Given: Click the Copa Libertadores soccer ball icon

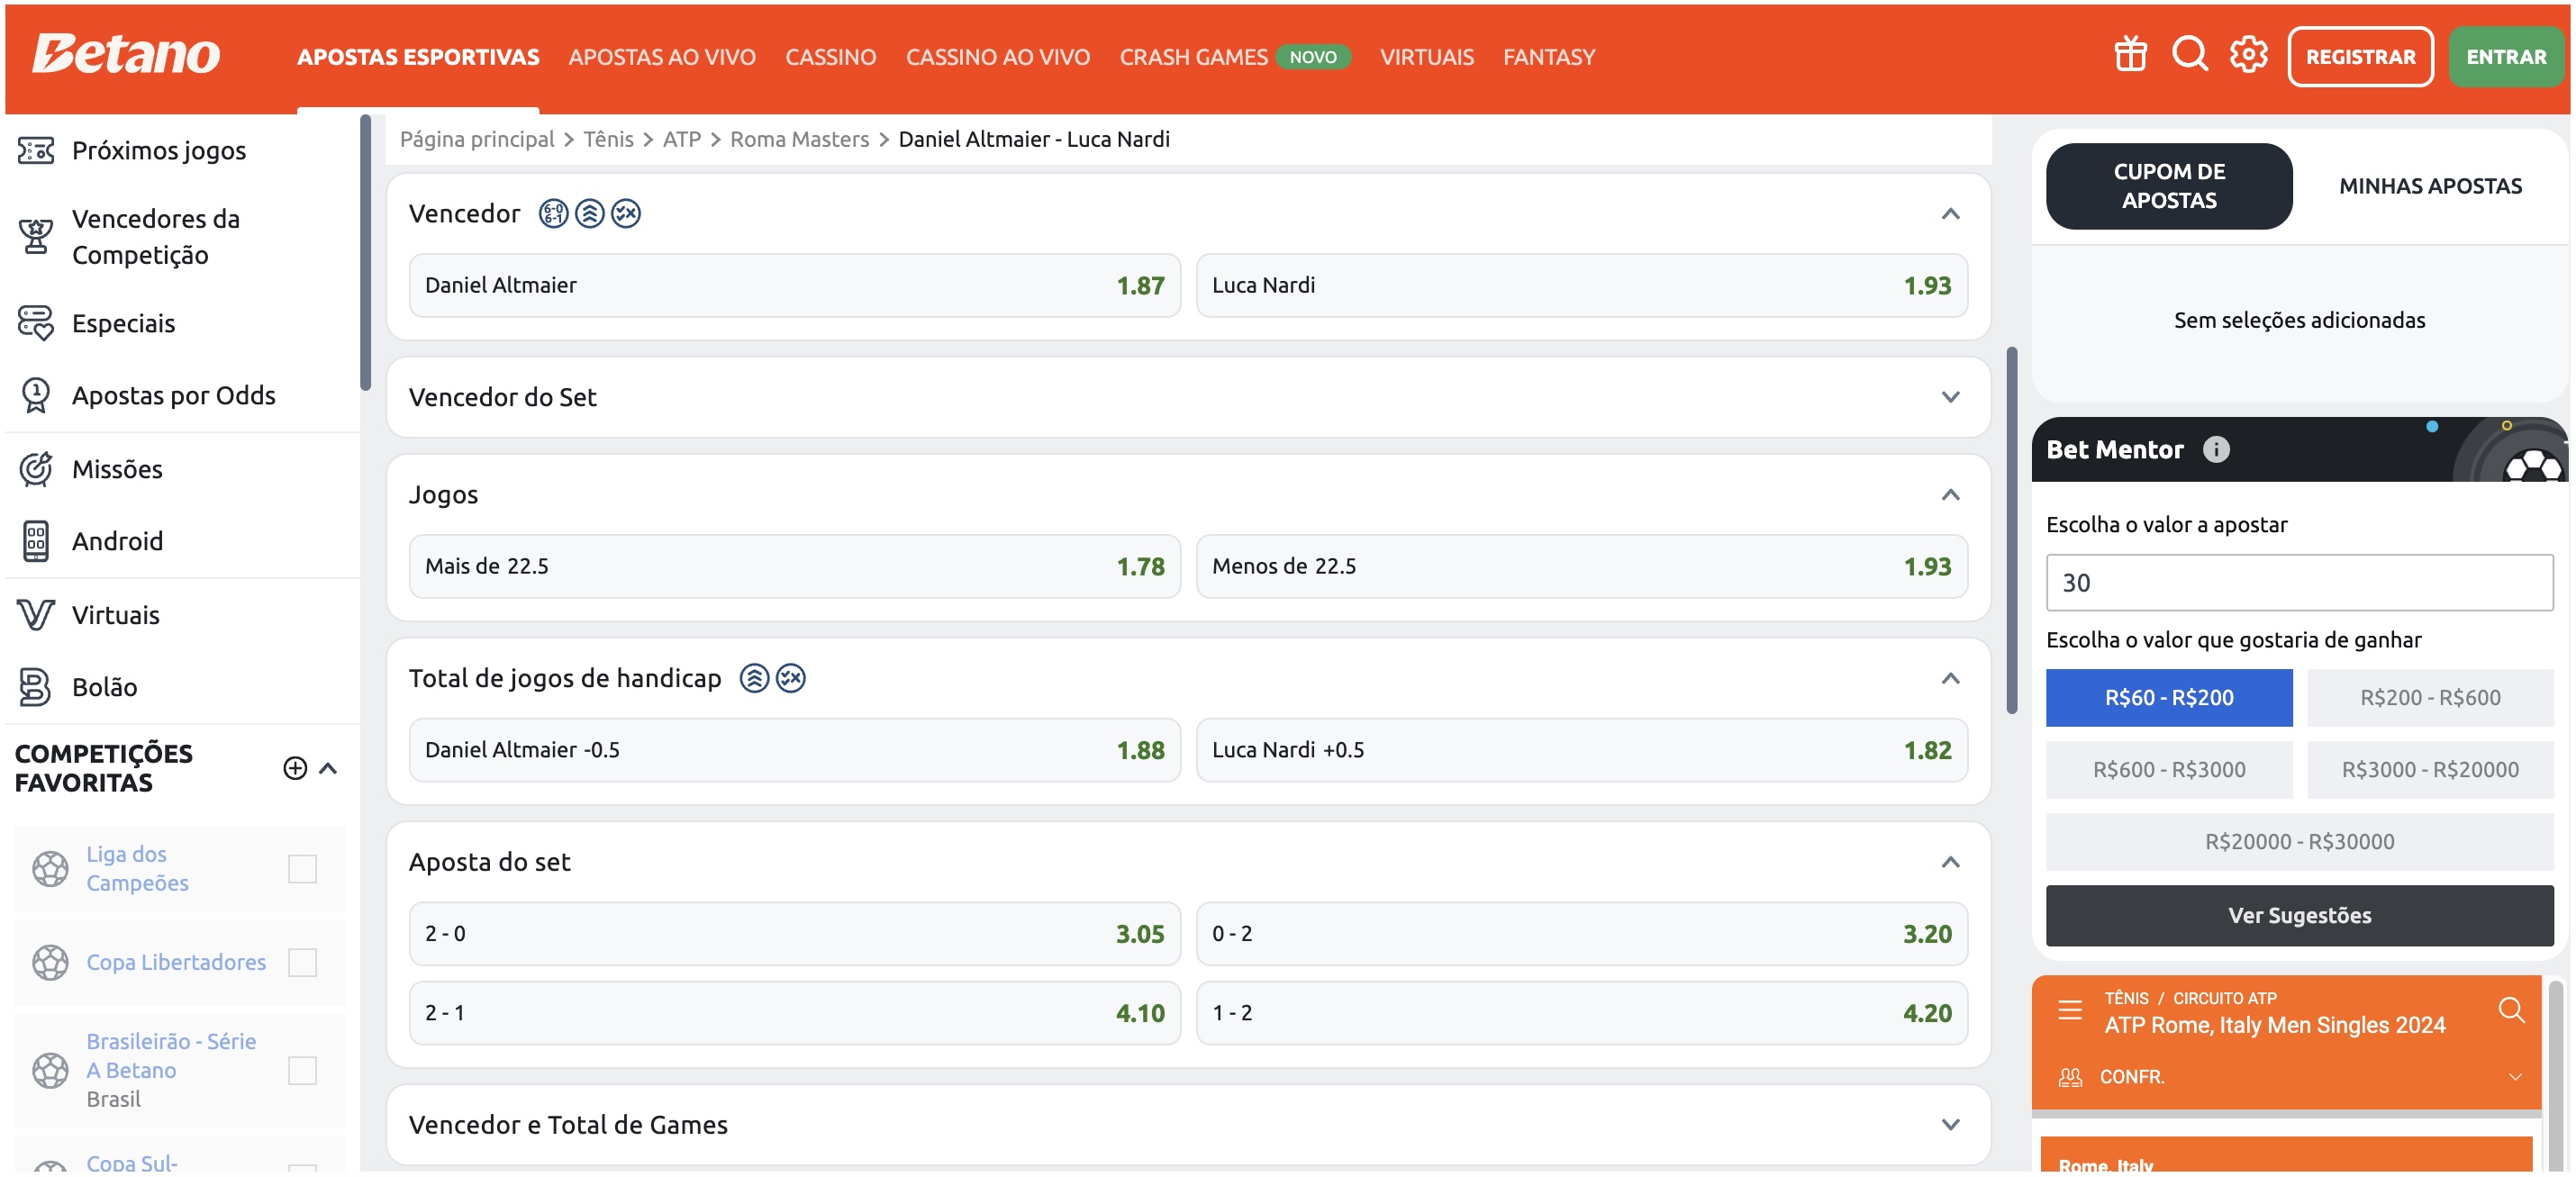Looking at the screenshot, I should pyautogui.click(x=50, y=963).
